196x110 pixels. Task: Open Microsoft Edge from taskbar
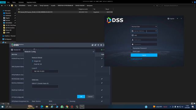click(42, 107)
